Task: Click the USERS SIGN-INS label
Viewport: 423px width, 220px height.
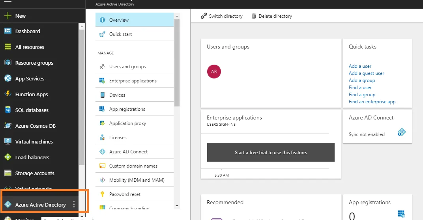Action: coord(221,124)
